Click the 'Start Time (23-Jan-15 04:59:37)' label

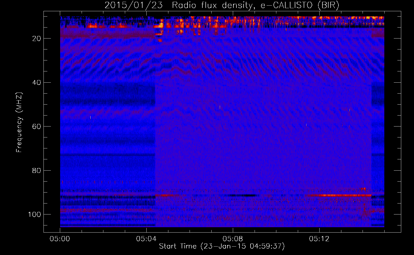[x=222, y=246]
